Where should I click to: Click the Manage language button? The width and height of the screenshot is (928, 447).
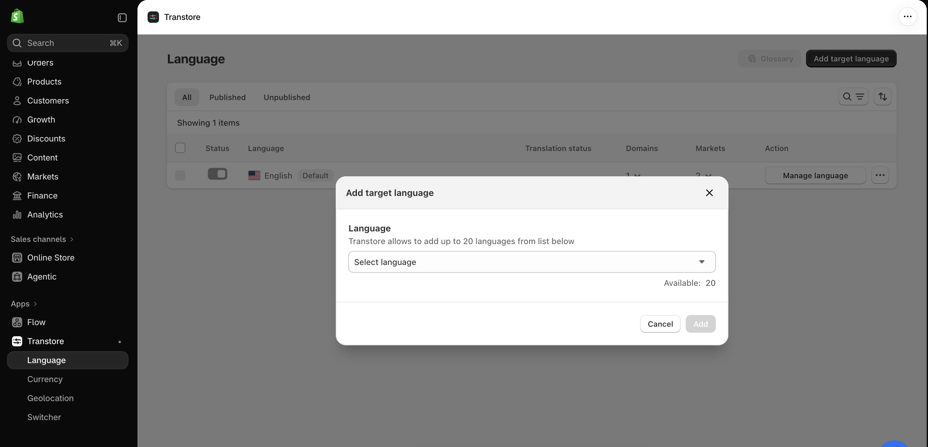815,175
